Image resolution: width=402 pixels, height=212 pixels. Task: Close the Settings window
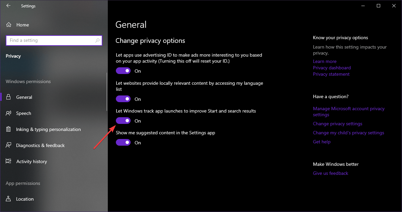[x=394, y=6]
